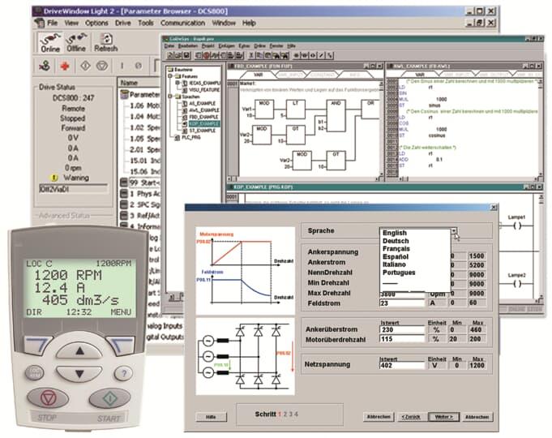Click the new file icon in CoDeSys toolbar
The width and height of the screenshot is (552, 438).
coord(170,55)
